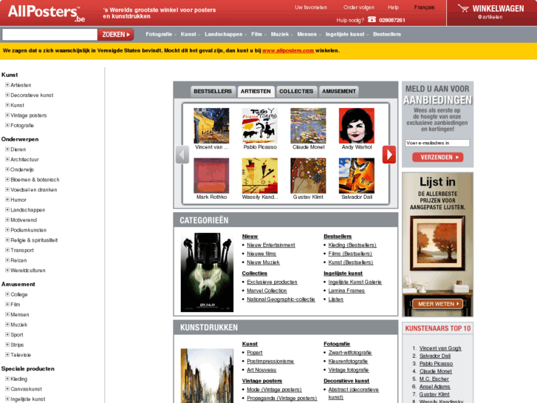Open Claude Monet artist thumbnail
Viewport: 537px width, 403px height.
(308, 126)
